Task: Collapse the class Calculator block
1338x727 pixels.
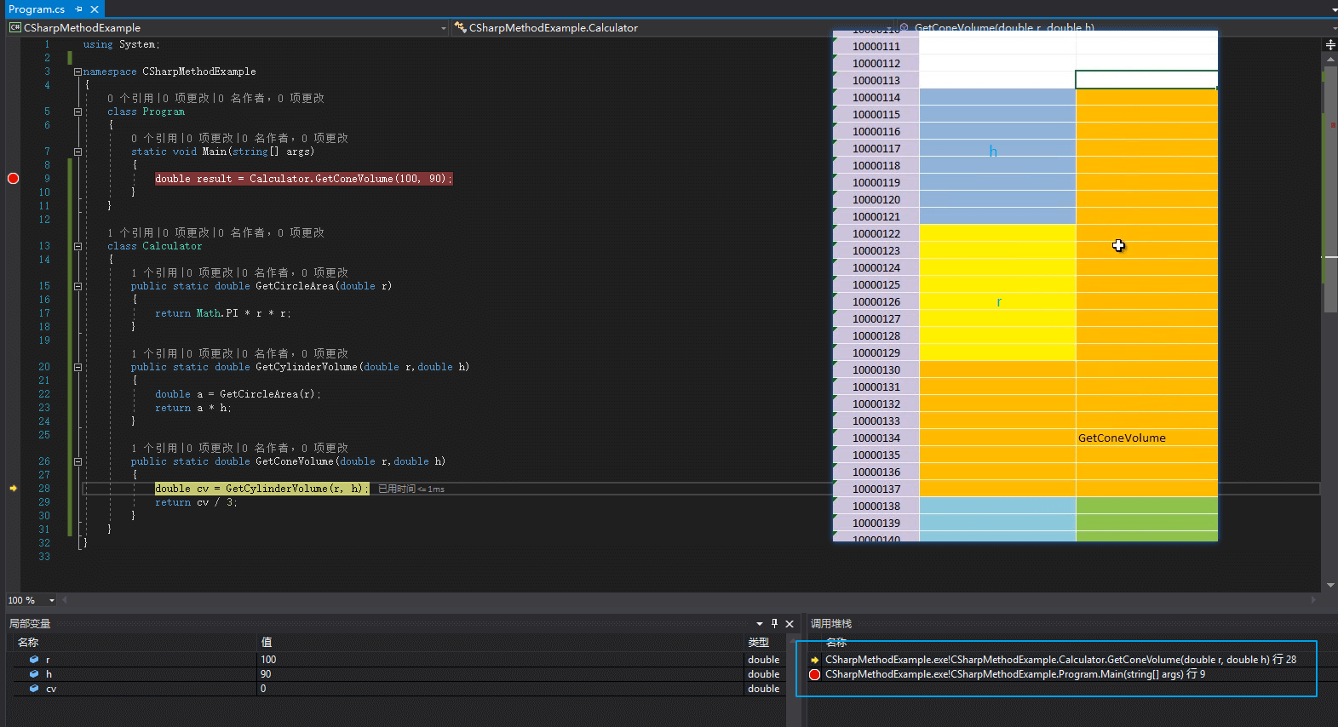Action: 78,247
